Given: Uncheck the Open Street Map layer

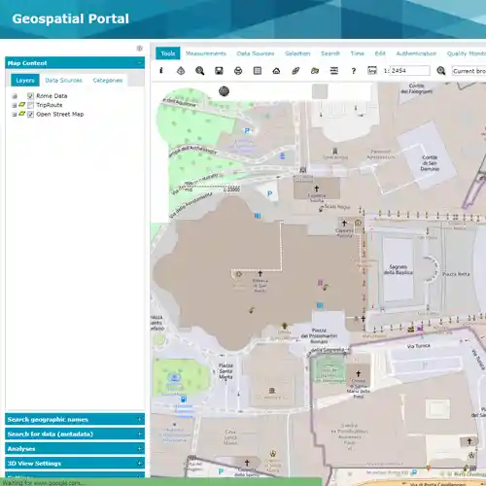Looking at the screenshot, I should pos(30,114).
